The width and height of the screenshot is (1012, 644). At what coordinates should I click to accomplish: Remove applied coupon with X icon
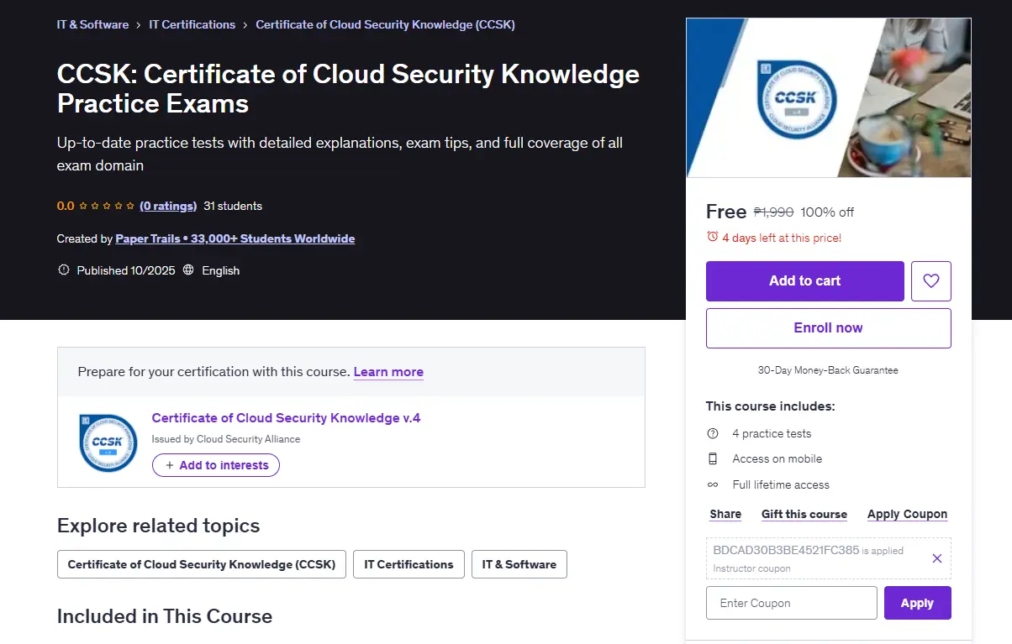pos(937,558)
